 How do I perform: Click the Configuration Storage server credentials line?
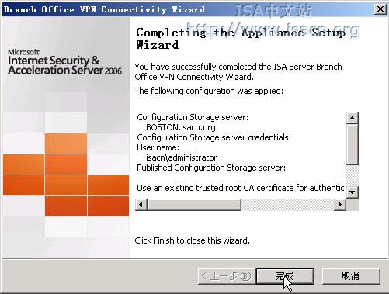[214, 137]
